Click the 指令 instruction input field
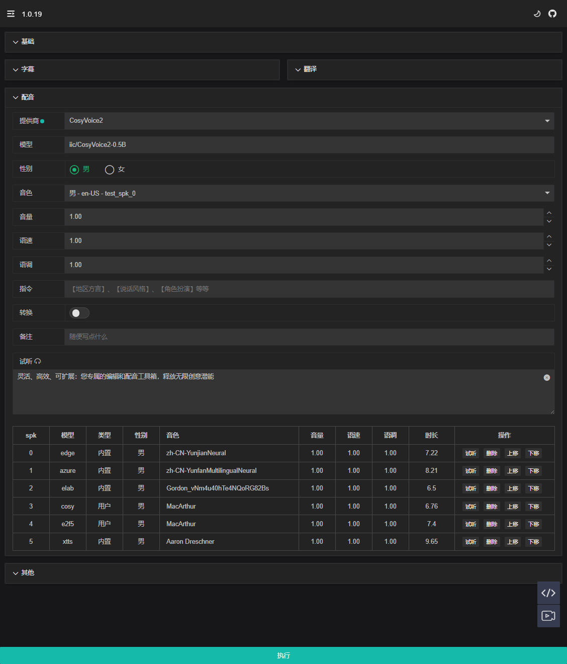567x664 pixels. pyautogui.click(x=309, y=289)
